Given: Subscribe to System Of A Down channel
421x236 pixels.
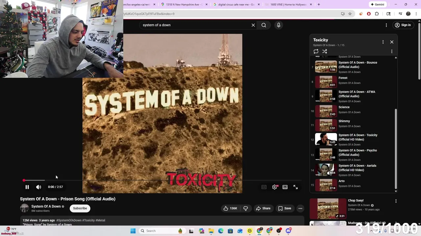Looking at the screenshot, I should 80,208.
